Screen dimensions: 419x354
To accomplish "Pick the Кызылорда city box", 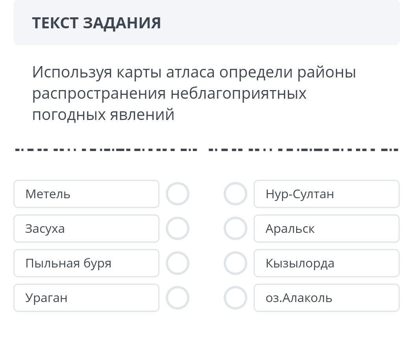I will click(326, 263).
